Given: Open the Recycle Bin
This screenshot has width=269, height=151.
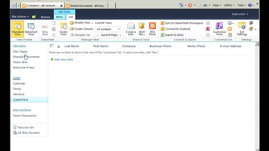Looking at the screenshot, I should 23,127.
